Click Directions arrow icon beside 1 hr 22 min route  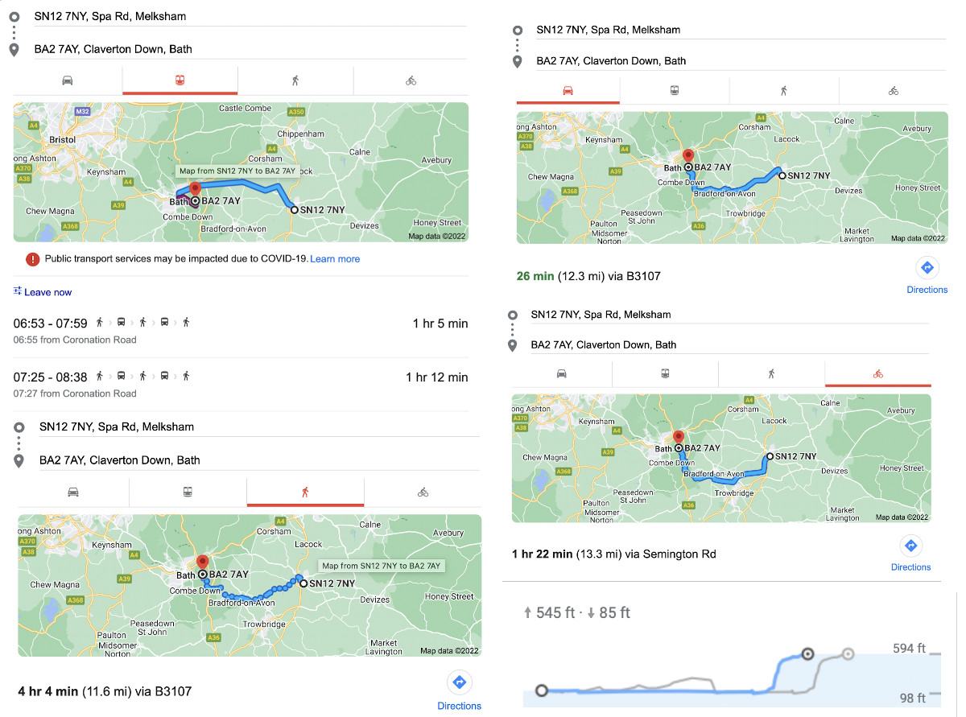910,546
